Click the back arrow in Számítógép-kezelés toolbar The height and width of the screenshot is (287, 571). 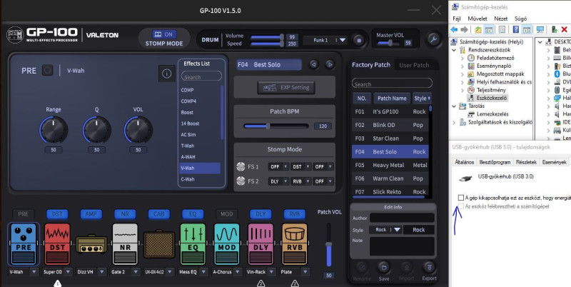[x=454, y=29]
